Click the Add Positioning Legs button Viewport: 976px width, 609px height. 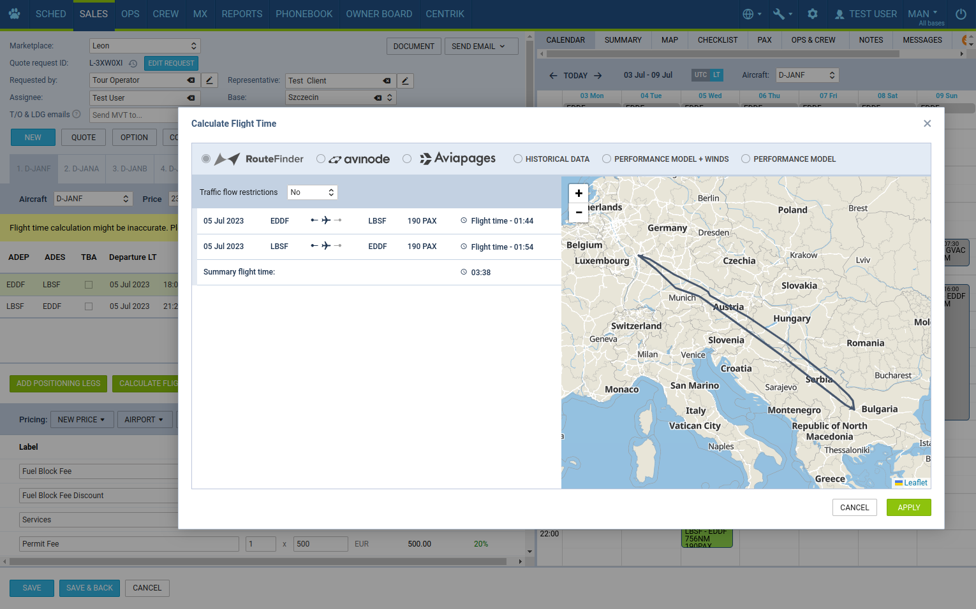(58, 383)
